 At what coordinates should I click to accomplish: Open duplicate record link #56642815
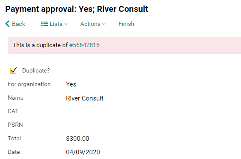tap(84, 45)
